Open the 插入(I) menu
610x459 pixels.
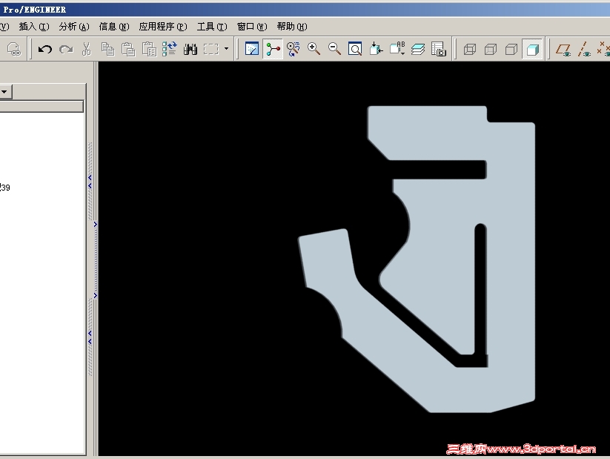click(34, 27)
